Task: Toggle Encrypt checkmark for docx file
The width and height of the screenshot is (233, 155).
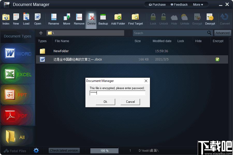Action: tap(217, 59)
